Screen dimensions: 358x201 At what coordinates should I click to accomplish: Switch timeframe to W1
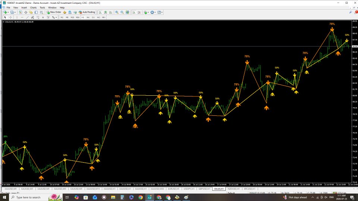coord(98,17)
